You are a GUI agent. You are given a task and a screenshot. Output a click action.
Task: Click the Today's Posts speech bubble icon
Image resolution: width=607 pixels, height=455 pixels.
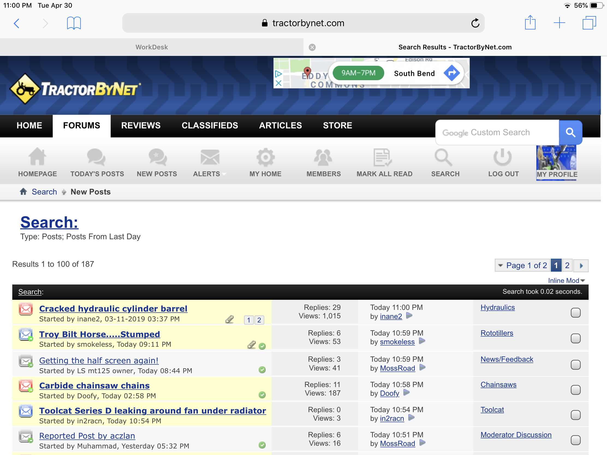(x=96, y=157)
